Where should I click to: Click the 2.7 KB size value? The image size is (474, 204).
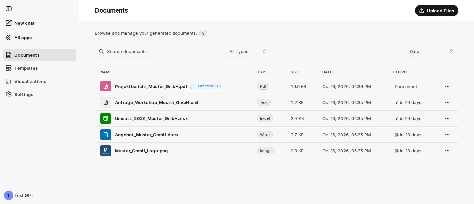297,135
